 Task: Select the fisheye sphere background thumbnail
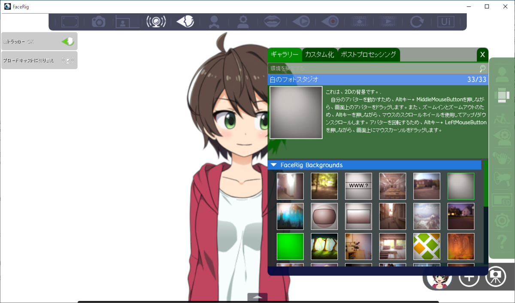coord(324,216)
